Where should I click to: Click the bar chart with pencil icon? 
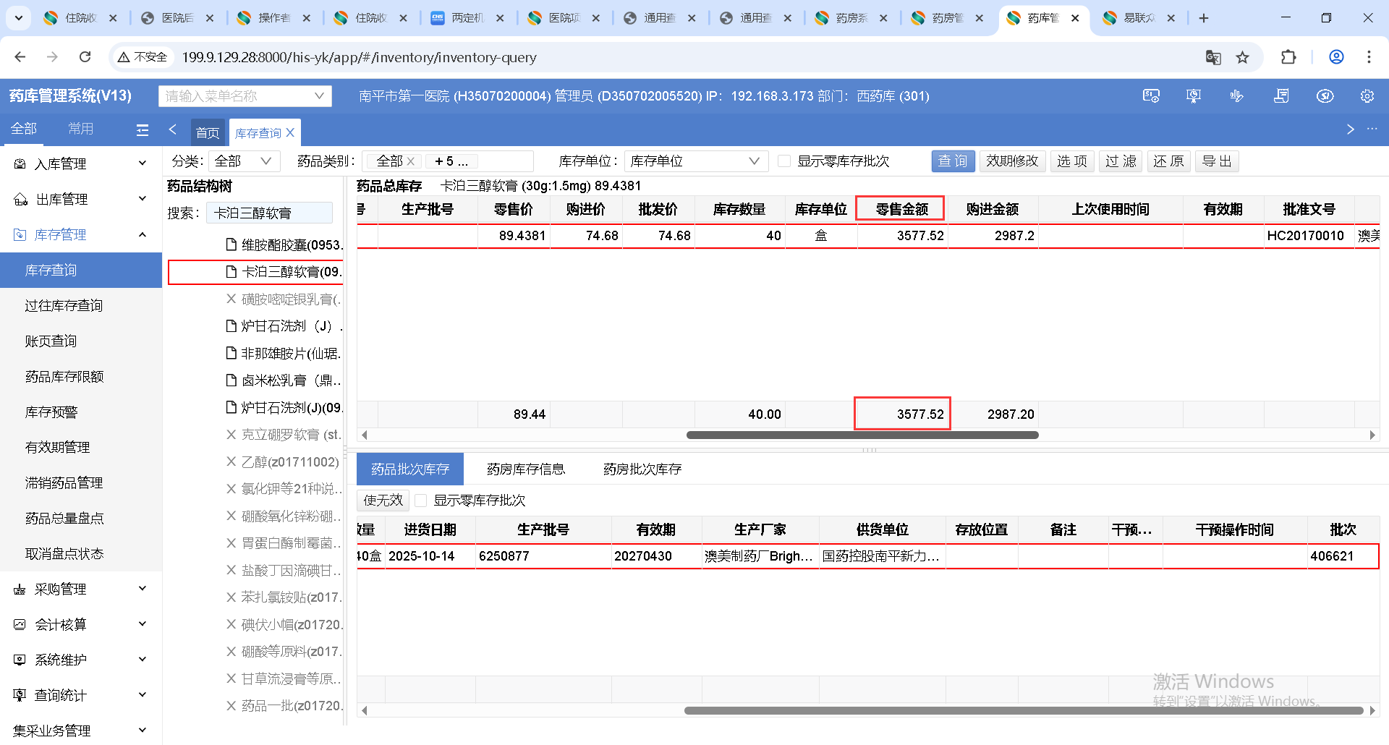click(x=1236, y=96)
